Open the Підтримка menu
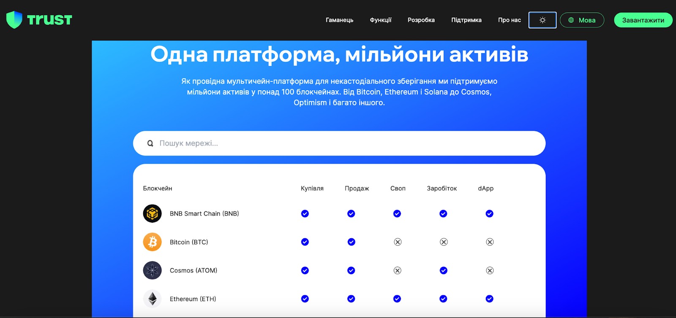 (x=466, y=20)
